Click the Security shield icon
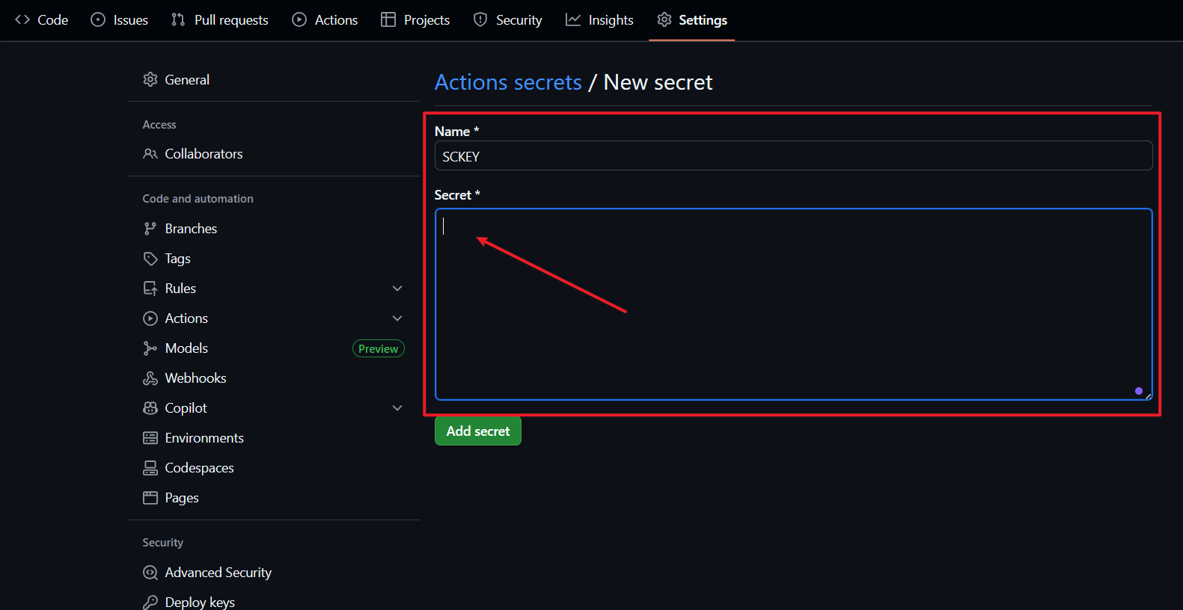Image resolution: width=1183 pixels, height=610 pixels. [480, 19]
